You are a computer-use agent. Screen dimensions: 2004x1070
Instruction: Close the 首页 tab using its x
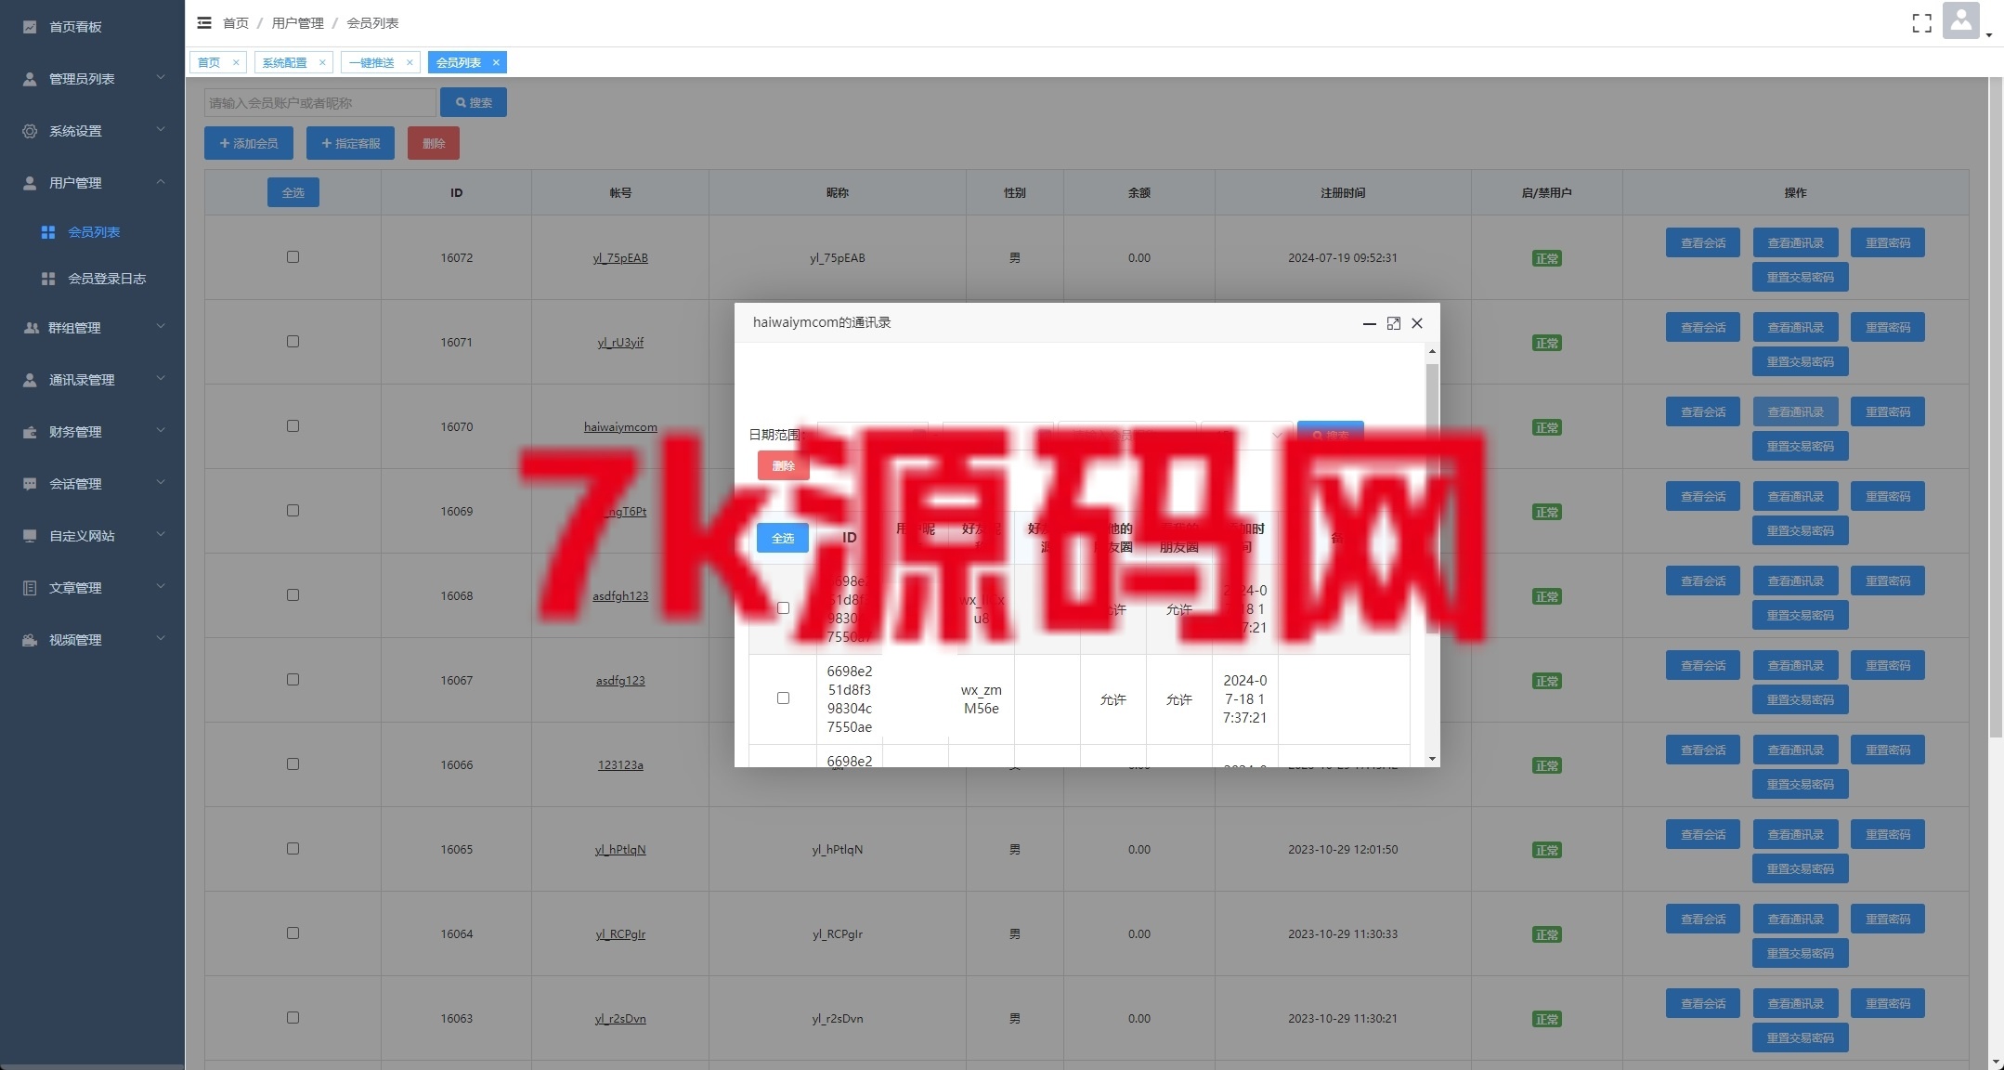pyautogui.click(x=236, y=62)
